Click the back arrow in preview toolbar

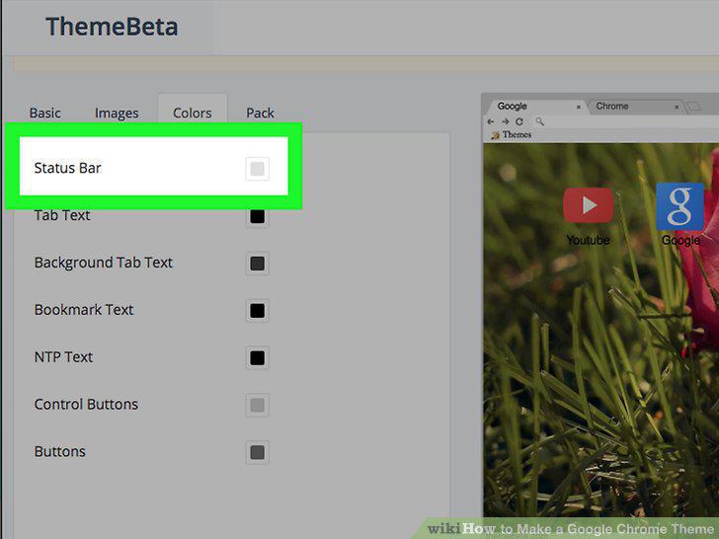click(x=491, y=121)
